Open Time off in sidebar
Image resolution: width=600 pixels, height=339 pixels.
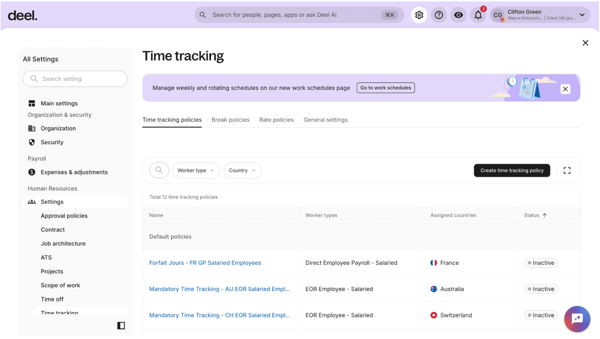[x=52, y=299]
